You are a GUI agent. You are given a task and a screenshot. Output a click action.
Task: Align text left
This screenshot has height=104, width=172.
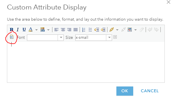(56, 30)
